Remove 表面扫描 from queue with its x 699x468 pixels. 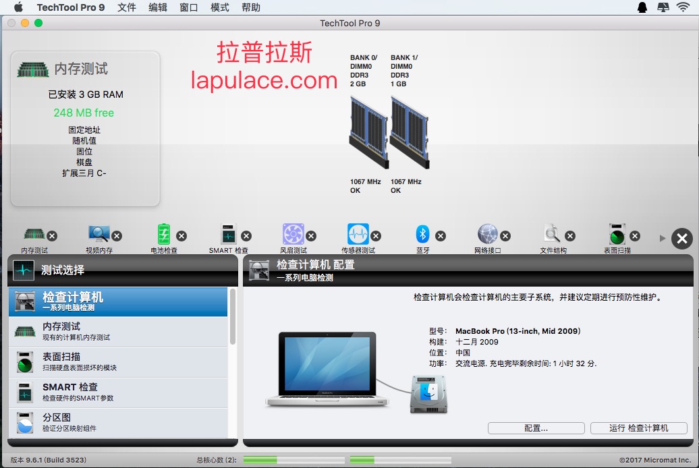tap(636, 236)
